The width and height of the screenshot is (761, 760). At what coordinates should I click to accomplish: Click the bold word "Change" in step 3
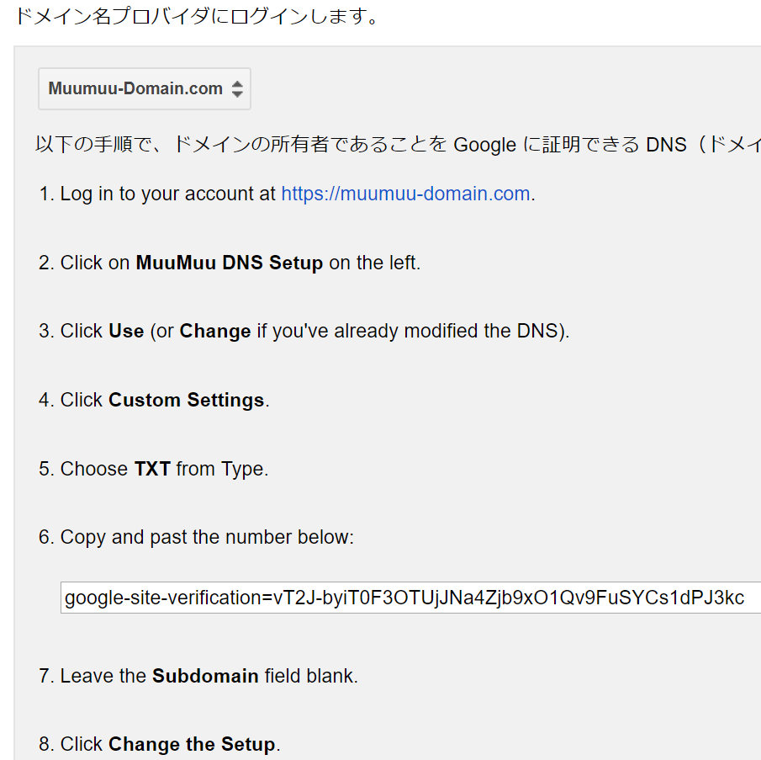215,332
